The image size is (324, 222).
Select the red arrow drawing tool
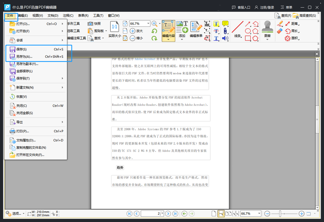(x=248, y=24)
